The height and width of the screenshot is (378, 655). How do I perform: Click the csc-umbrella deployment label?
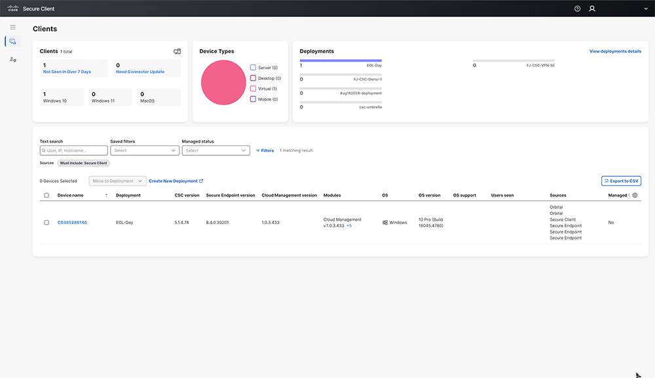point(370,107)
